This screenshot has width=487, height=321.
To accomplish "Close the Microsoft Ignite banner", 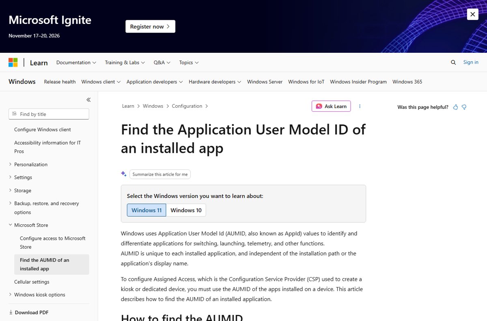I will click(472, 14).
